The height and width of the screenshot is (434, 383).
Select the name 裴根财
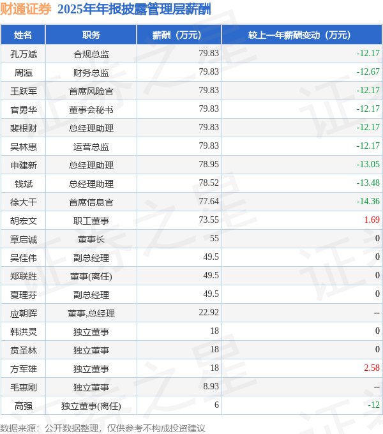24,128
